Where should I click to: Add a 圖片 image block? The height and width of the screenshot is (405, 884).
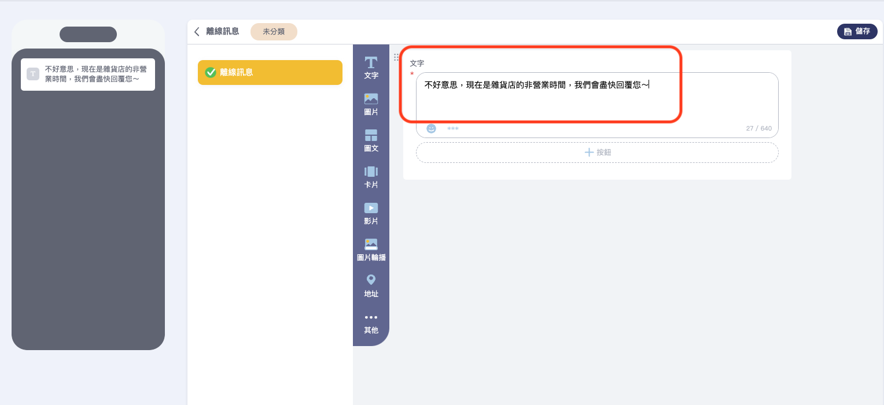[371, 104]
